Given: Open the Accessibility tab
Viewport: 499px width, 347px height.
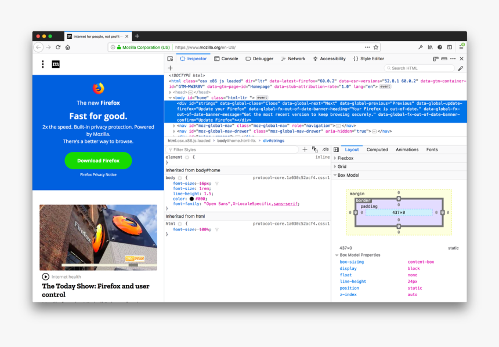Looking at the screenshot, I should (x=330, y=59).
